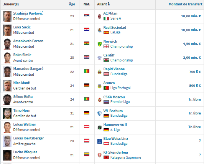Sort table by Âge column header
This screenshot has width=204, height=164.
point(72,4)
